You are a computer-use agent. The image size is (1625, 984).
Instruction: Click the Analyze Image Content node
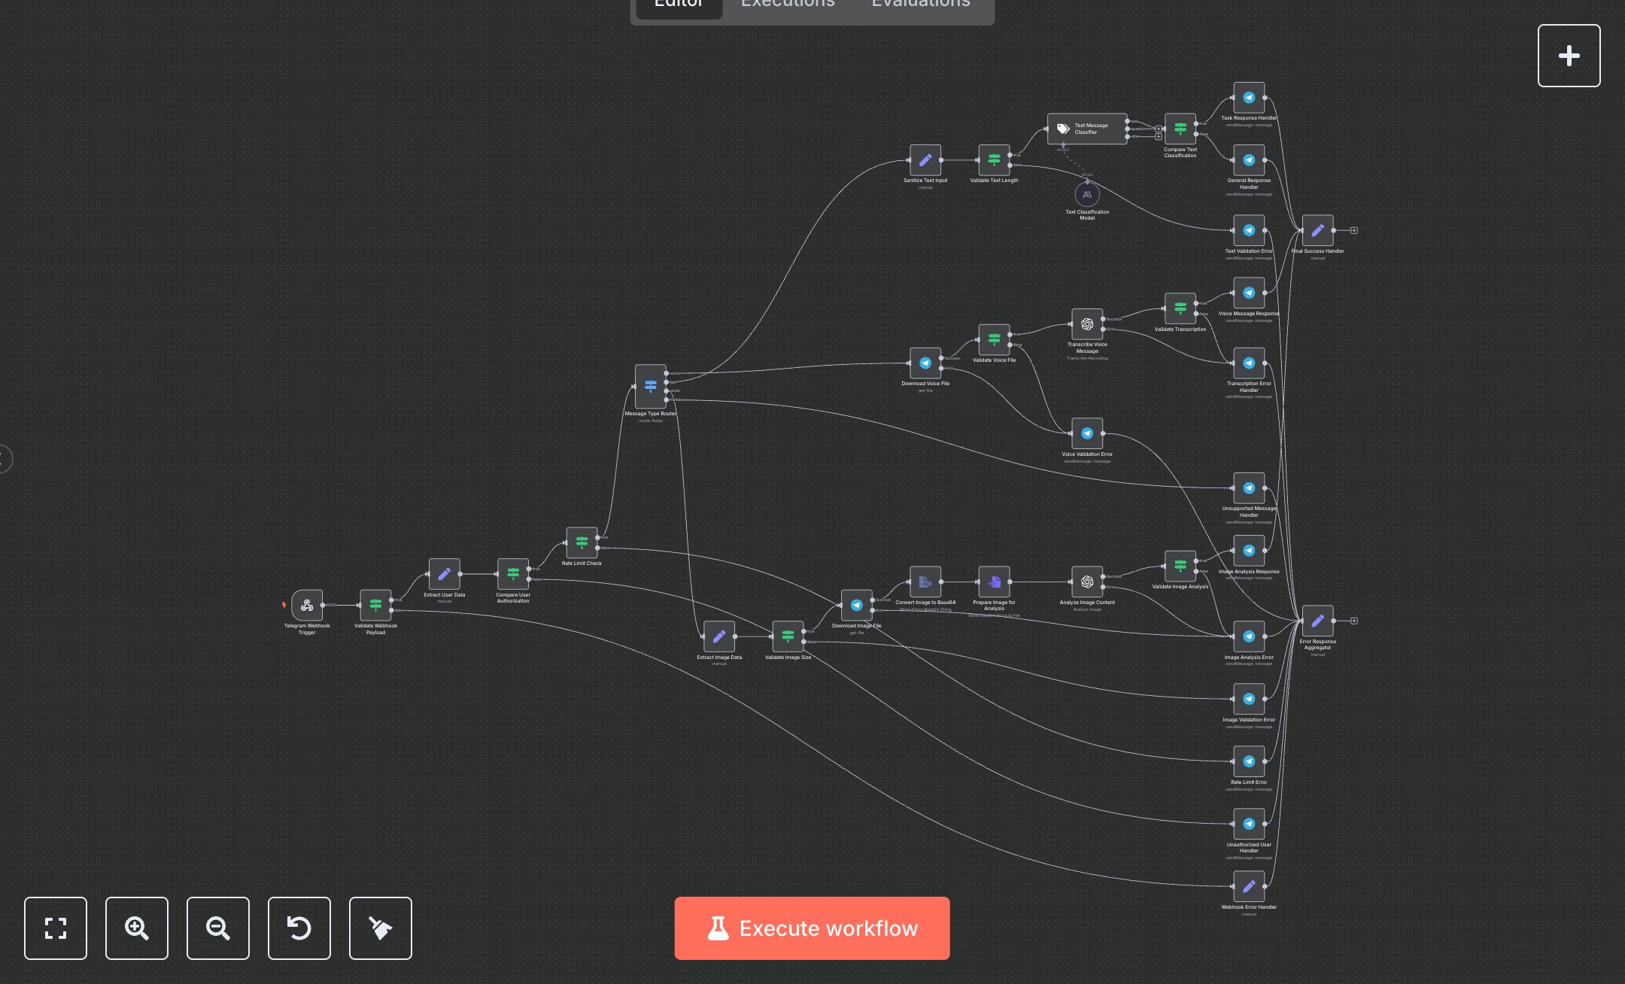coord(1086,582)
